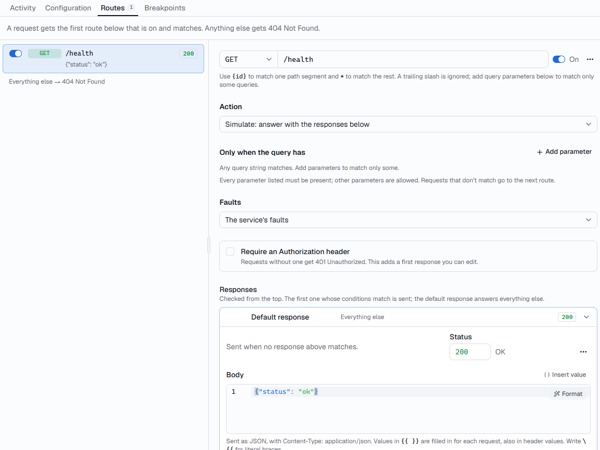Image resolution: width=600 pixels, height=450 pixels.
Task: Select the Routes tab
Action: [117, 8]
